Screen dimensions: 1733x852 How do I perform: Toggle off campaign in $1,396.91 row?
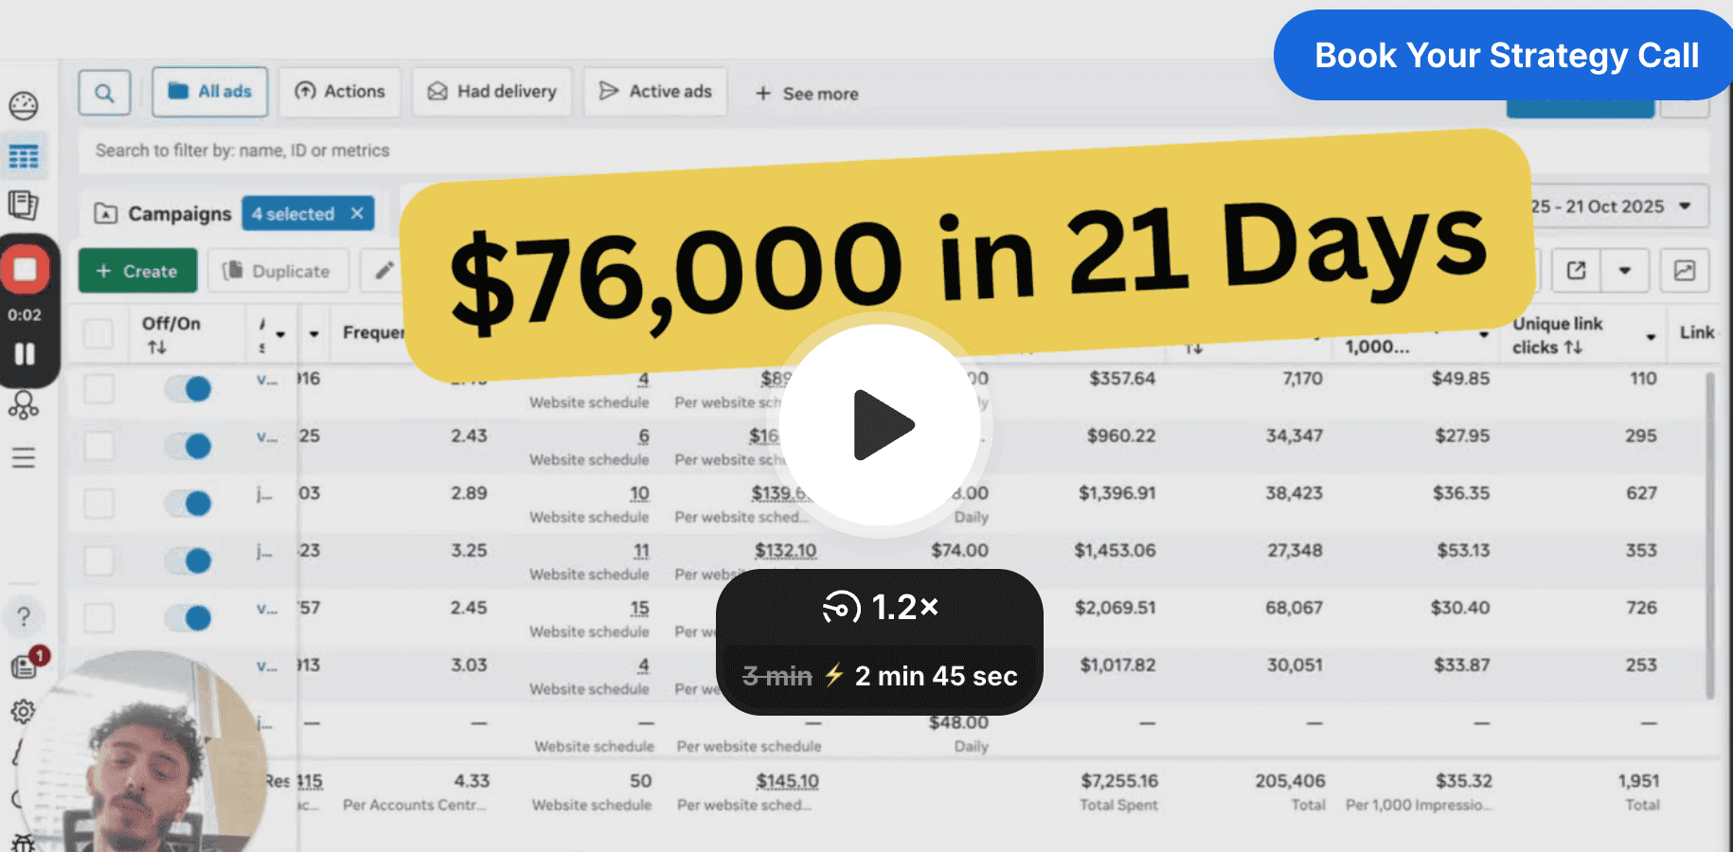coord(188,504)
